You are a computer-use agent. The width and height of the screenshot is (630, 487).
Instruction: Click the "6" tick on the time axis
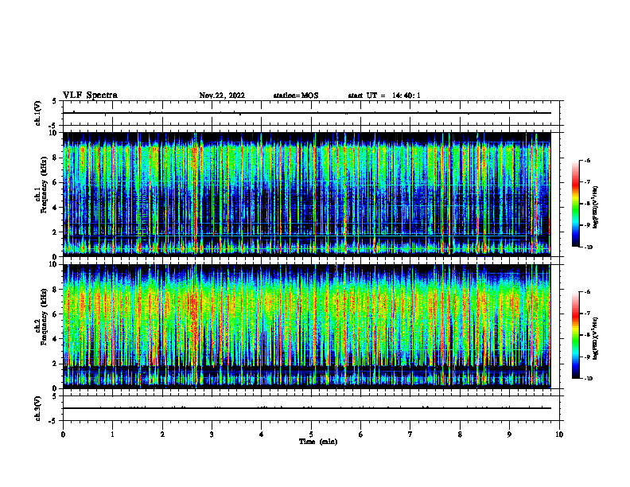pos(361,434)
